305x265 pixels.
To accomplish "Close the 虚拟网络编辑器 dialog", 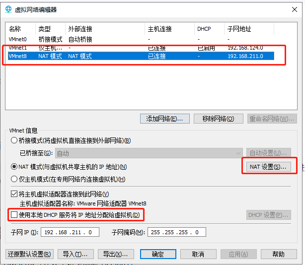I will [294, 9].
